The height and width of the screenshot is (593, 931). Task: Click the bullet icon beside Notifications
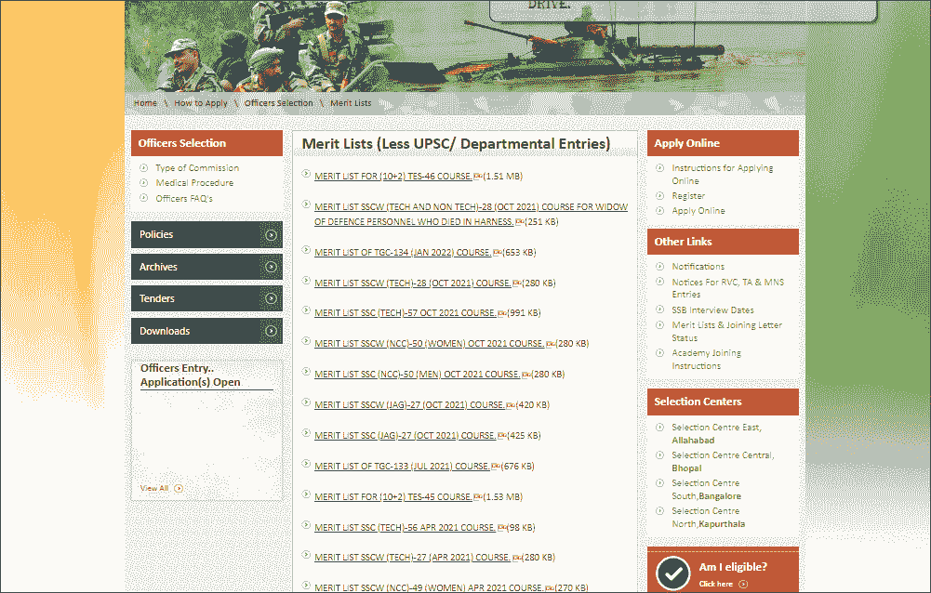pos(659,266)
